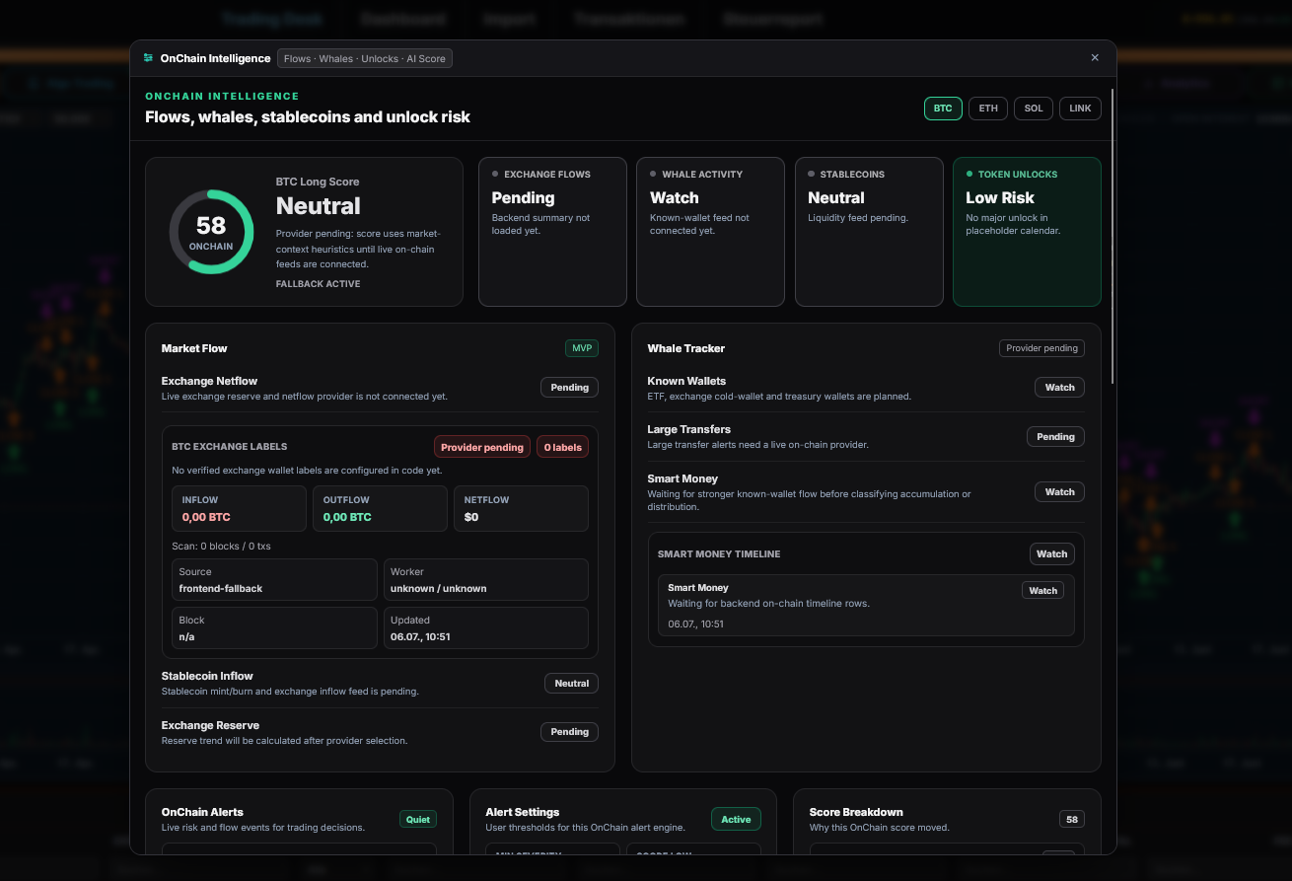The image size is (1292, 881).
Task: Open the Whale Activity summary card
Action: coord(710,232)
